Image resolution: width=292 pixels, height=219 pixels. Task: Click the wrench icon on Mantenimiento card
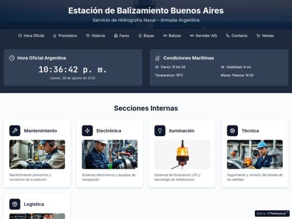pos(15,130)
